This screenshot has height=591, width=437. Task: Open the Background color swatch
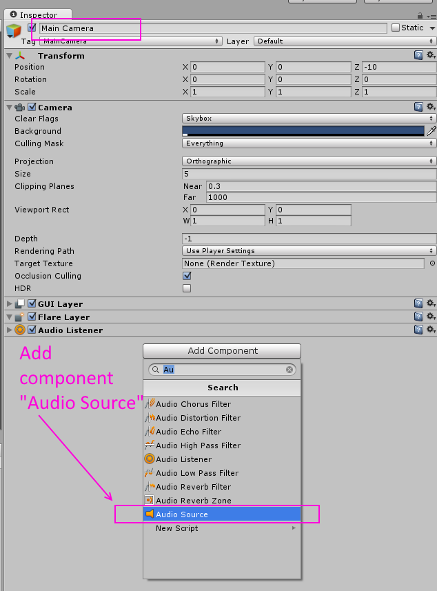pos(303,131)
